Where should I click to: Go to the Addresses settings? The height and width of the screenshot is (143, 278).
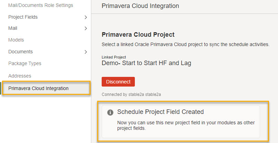tap(20, 76)
